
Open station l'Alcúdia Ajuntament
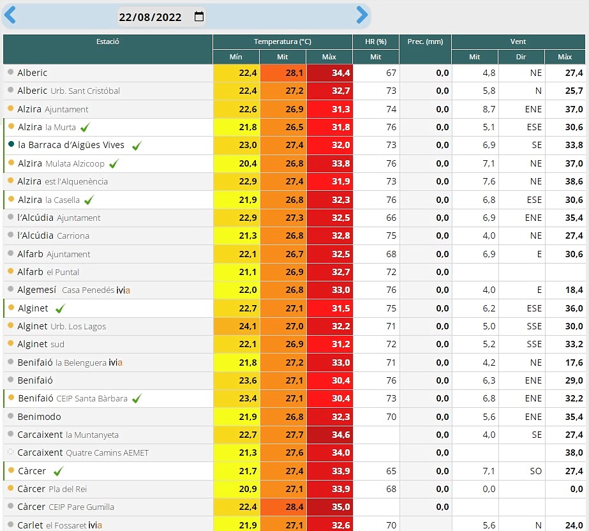[59, 218]
